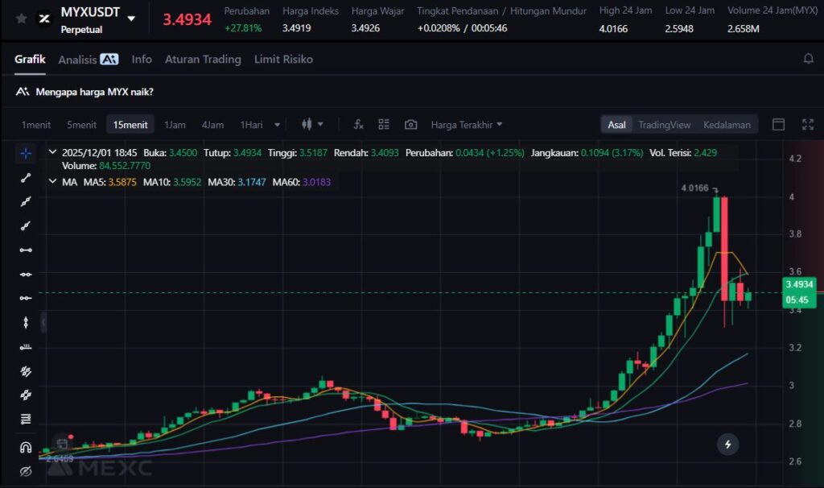Hide all drawings with the eye icon
Viewport: 824px width, 488px height.
point(26,471)
